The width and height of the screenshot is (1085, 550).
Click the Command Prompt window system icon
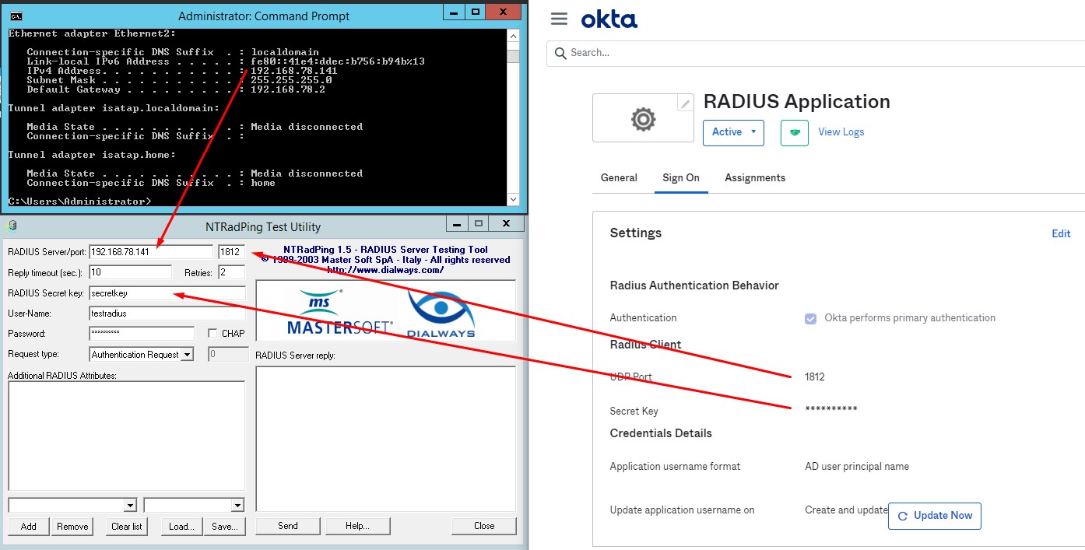click(x=15, y=16)
